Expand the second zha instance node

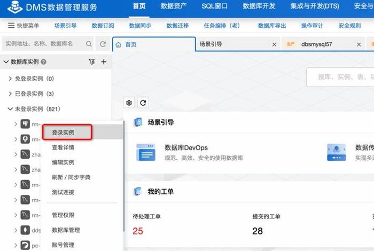pos(15,170)
